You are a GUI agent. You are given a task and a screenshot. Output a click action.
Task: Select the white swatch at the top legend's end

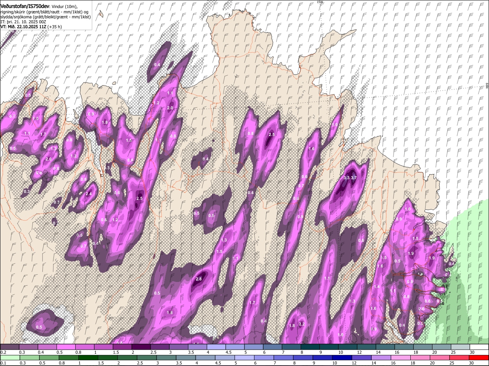[479, 347]
